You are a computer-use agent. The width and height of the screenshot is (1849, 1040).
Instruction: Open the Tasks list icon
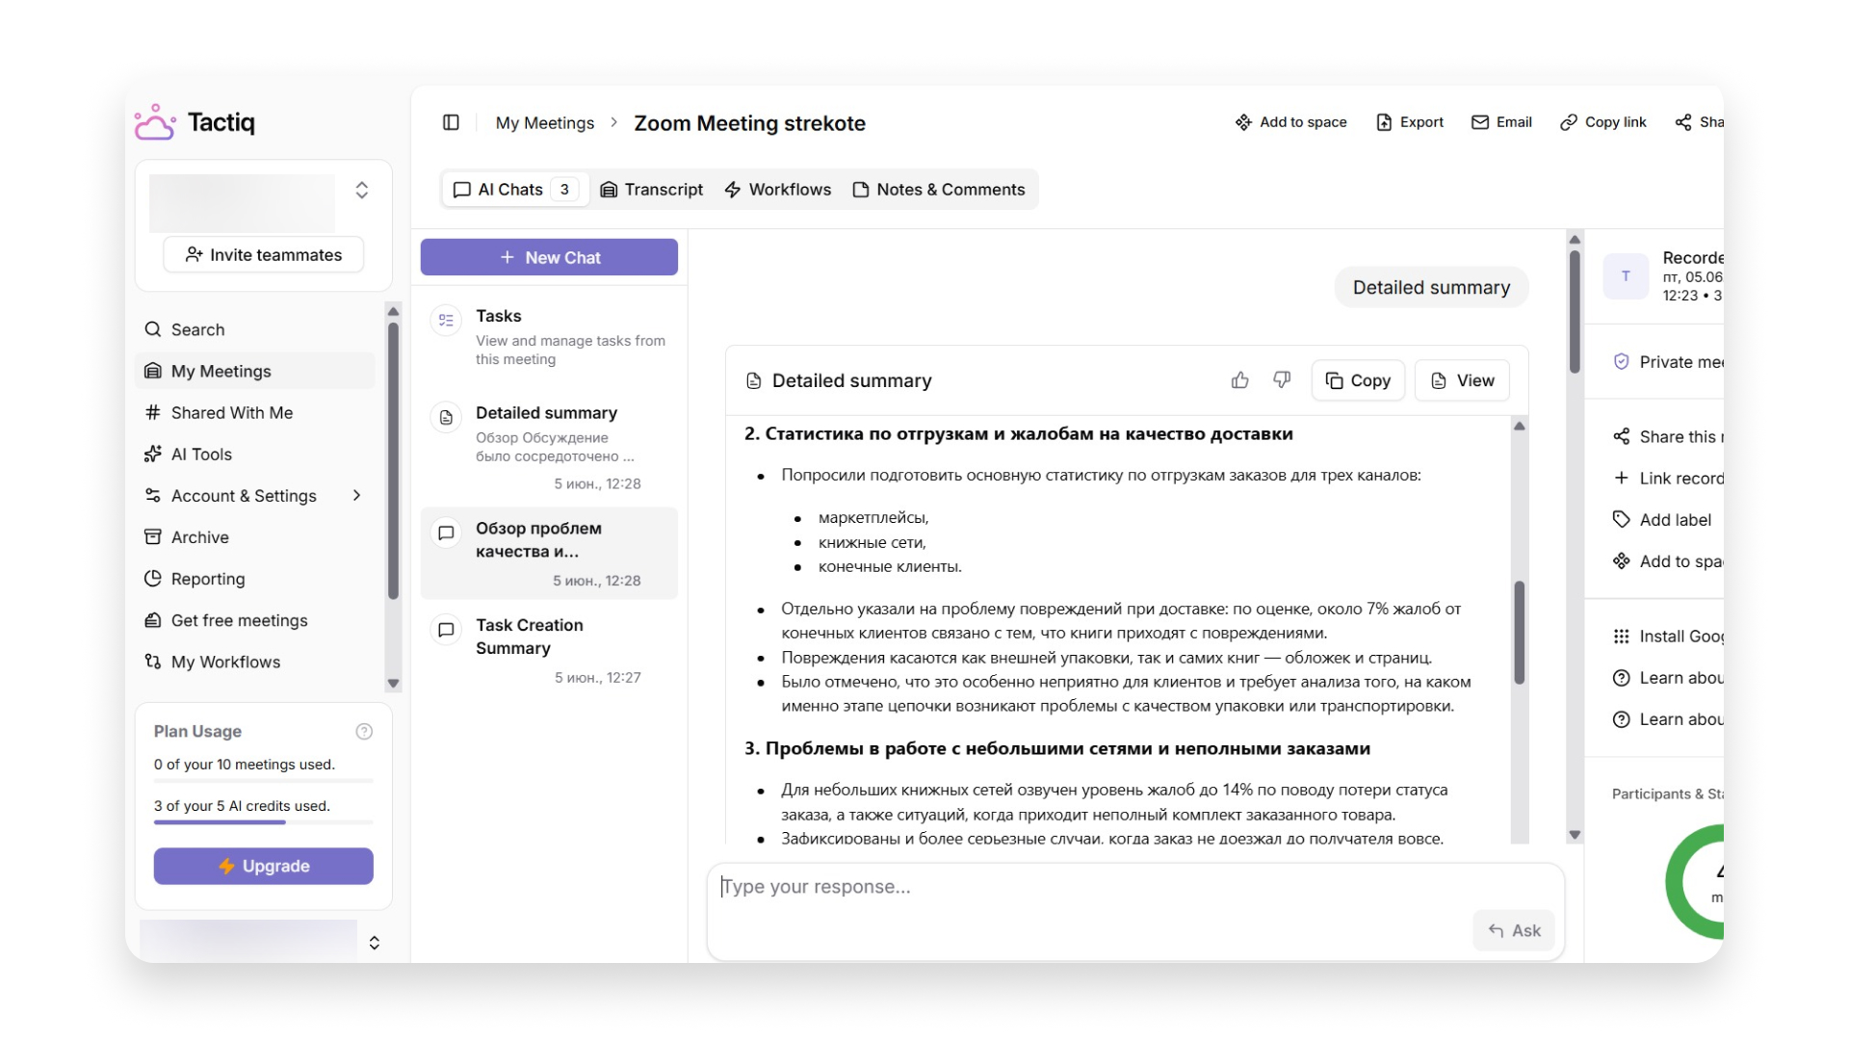446,320
